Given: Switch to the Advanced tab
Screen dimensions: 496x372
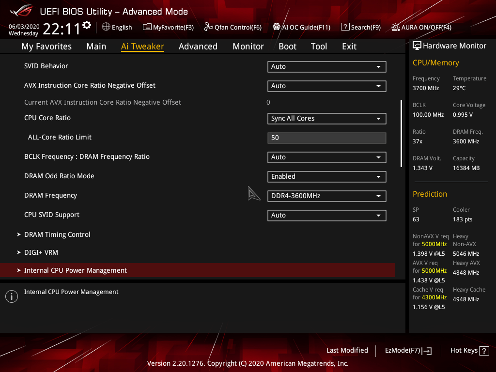Looking at the screenshot, I should pyautogui.click(x=198, y=46).
